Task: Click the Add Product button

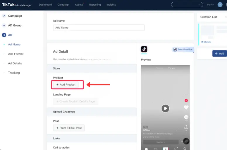Action: coord(66,85)
